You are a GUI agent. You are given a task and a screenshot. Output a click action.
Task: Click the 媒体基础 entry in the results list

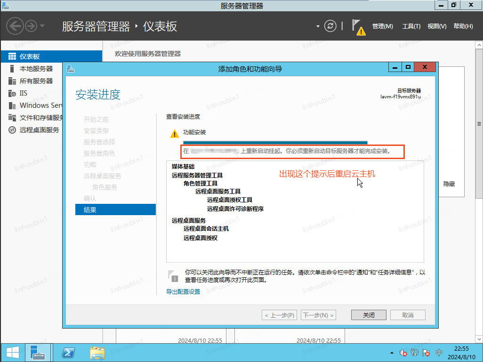(x=183, y=167)
